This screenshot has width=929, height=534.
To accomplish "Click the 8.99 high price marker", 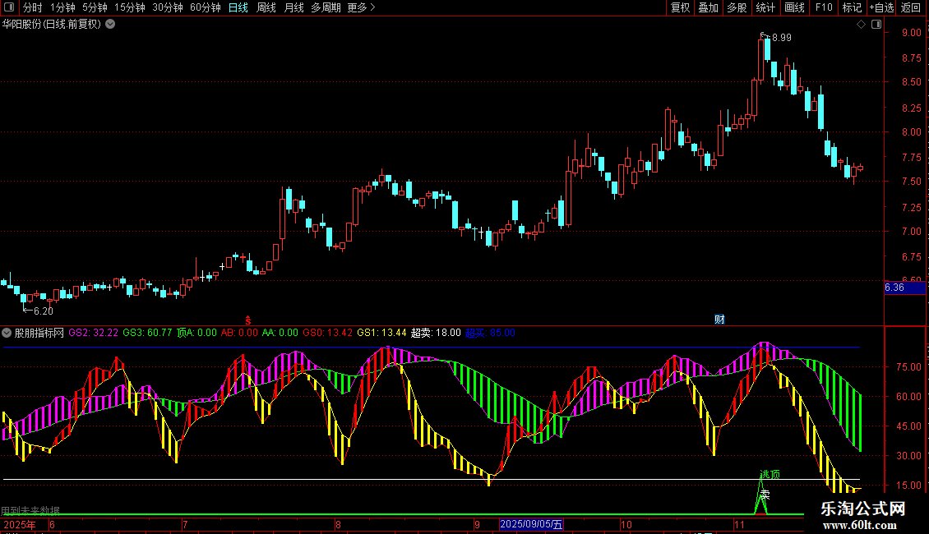I will (780, 37).
